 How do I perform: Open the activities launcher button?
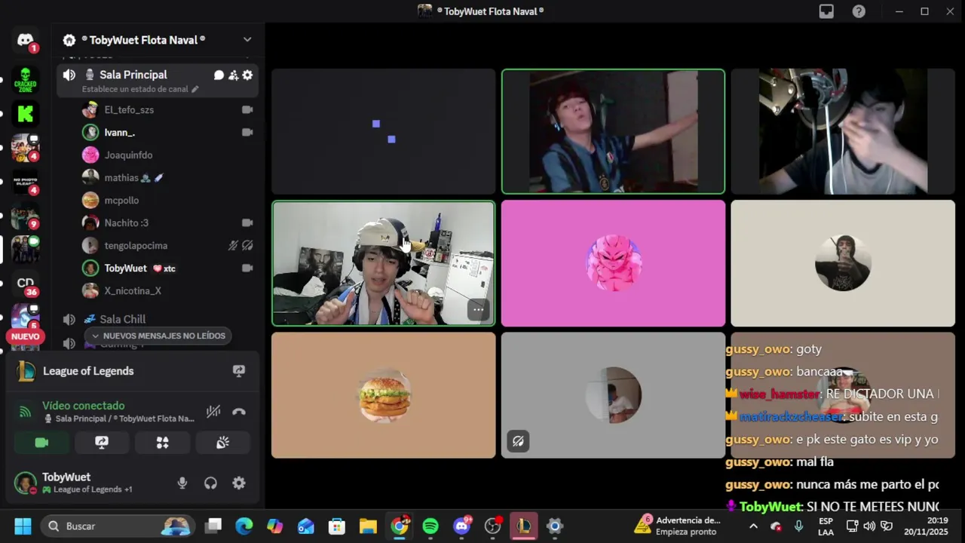[162, 443]
